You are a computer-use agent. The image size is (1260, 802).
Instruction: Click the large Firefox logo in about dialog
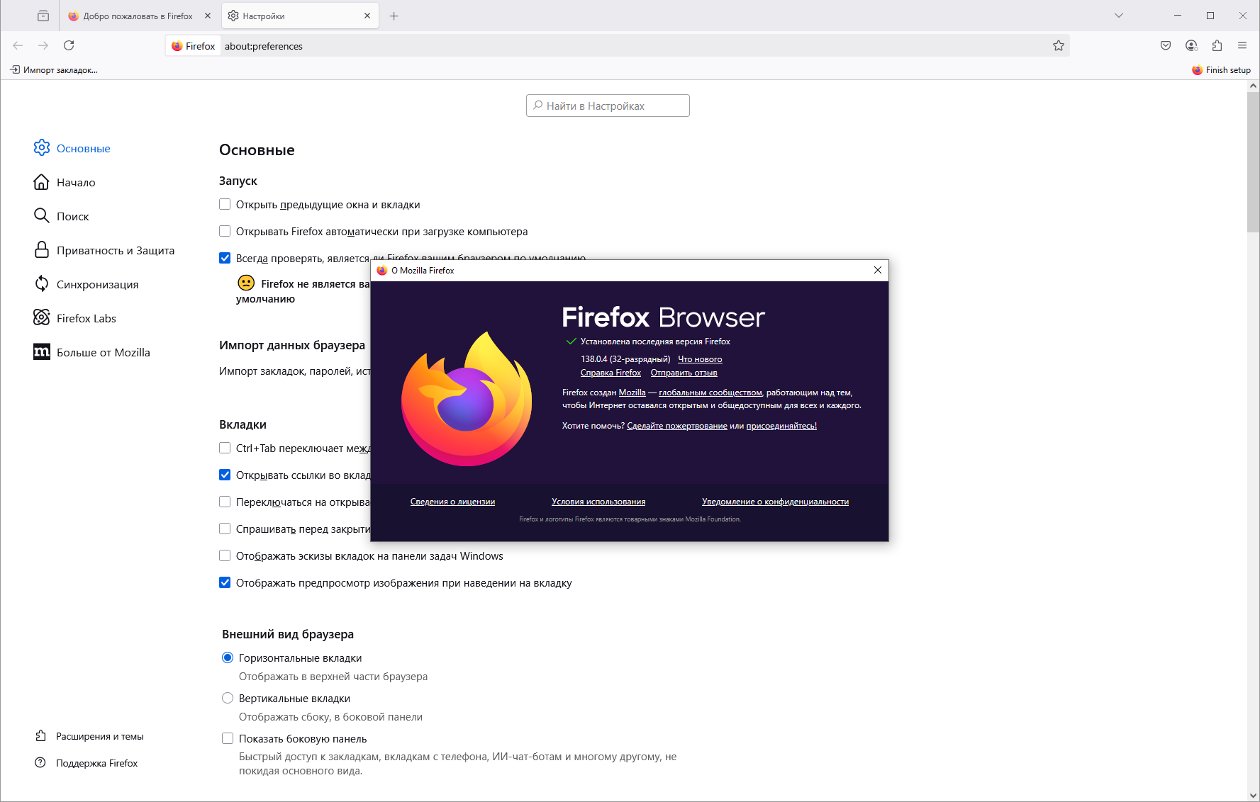[467, 399]
